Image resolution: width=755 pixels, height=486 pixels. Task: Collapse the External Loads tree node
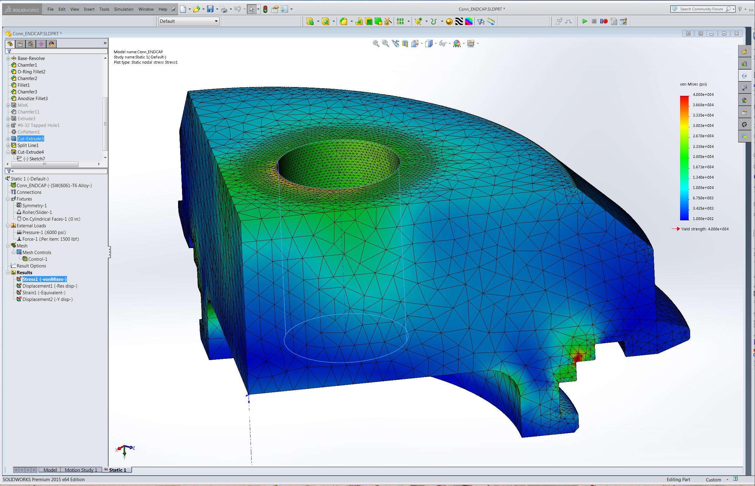8,226
